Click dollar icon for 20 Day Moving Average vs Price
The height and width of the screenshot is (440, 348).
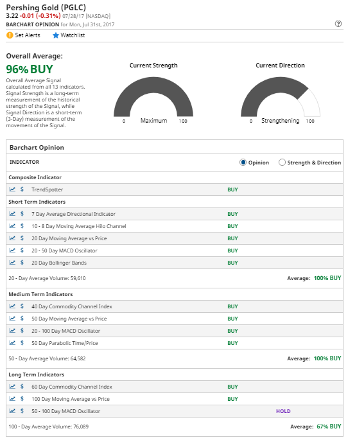coord(22,238)
